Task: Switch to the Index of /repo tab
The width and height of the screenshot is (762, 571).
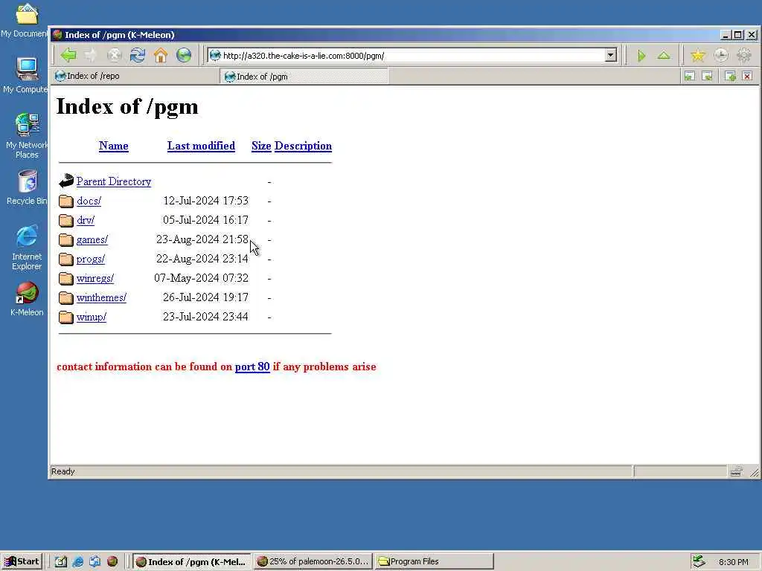Action: (135, 77)
